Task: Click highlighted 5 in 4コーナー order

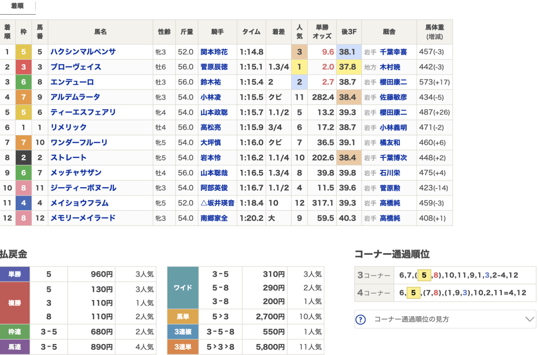Action: [x=413, y=293]
